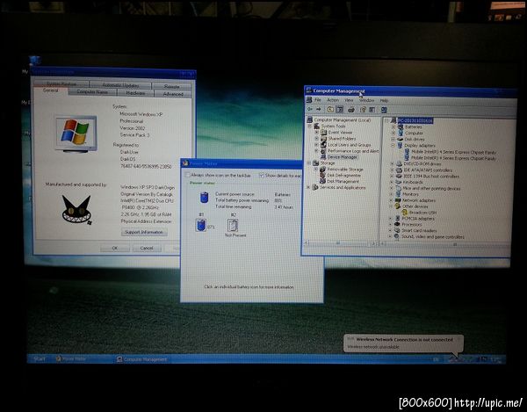Click Cancel in System Properties

(147, 249)
